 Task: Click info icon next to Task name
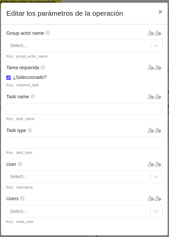pyautogui.click(x=33, y=96)
